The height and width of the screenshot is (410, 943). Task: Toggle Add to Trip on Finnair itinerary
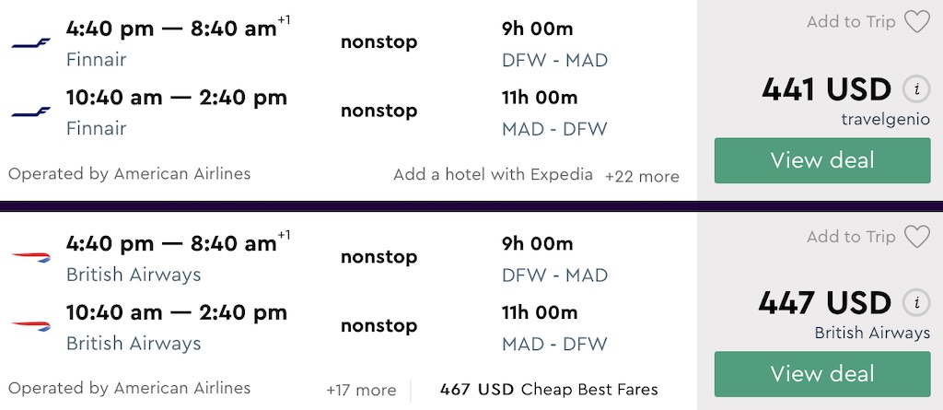coord(850,22)
